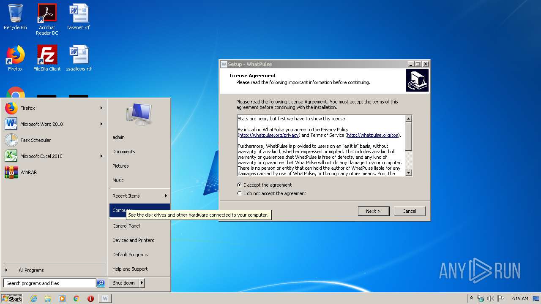Open Internet Explorer in taskbar
Screen dimensions: 541x304
pyautogui.click(x=33, y=299)
